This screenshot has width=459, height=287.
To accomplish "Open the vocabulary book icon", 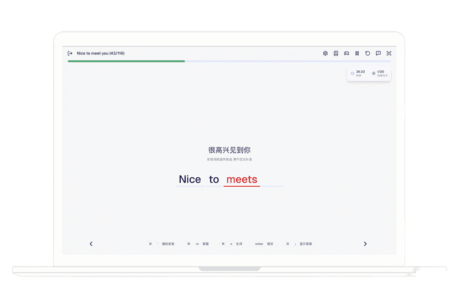I will [336, 53].
